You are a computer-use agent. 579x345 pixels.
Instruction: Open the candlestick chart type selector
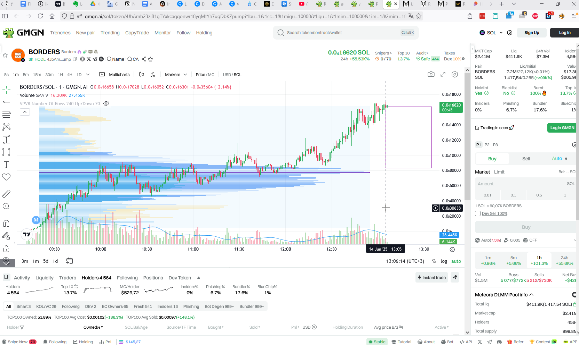point(141,74)
